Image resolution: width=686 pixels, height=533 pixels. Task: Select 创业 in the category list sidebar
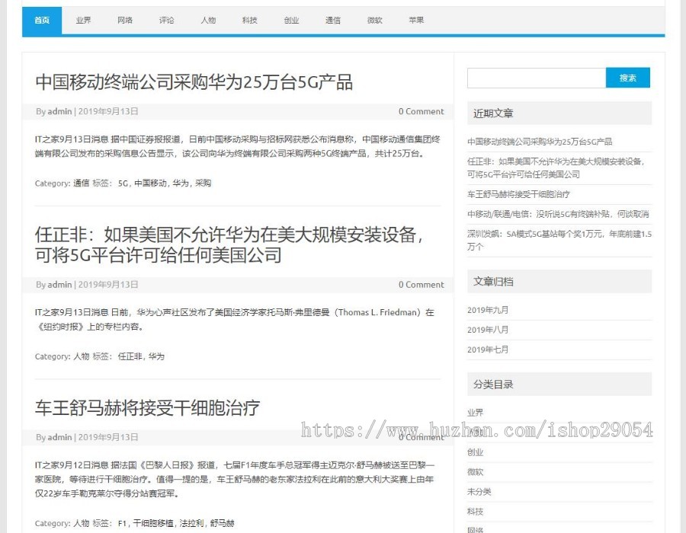pyautogui.click(x=475, y=452)
